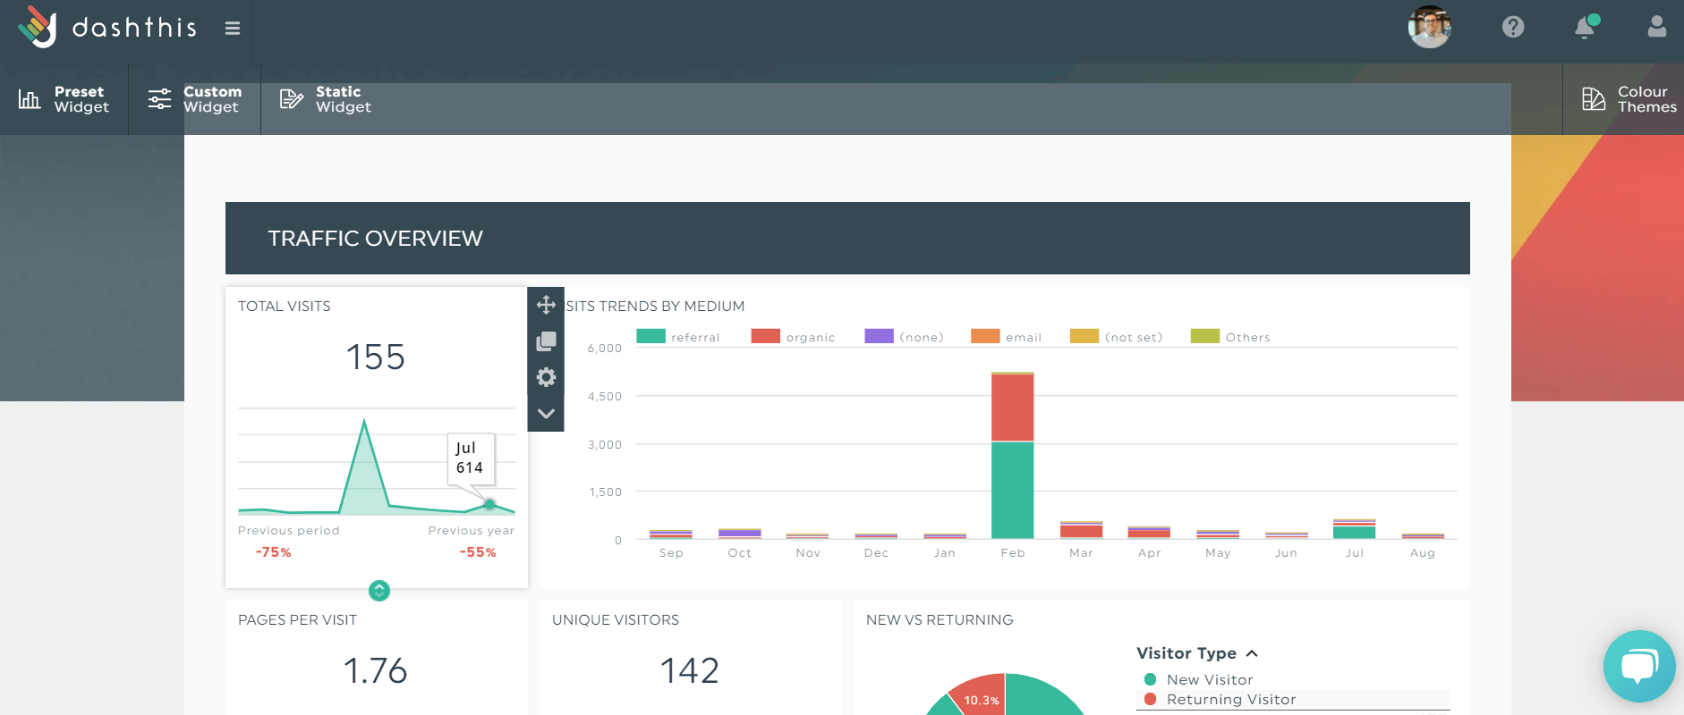Click the Jul stacked bar
Screen dimensions: 1684x715
coord(1355,529)
